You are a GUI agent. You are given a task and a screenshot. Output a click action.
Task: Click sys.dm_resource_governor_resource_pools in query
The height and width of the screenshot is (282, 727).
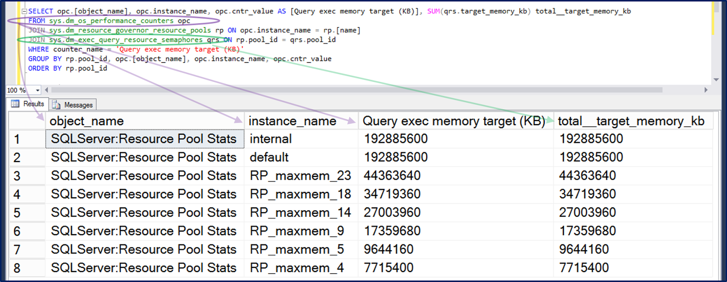point(130,30)
